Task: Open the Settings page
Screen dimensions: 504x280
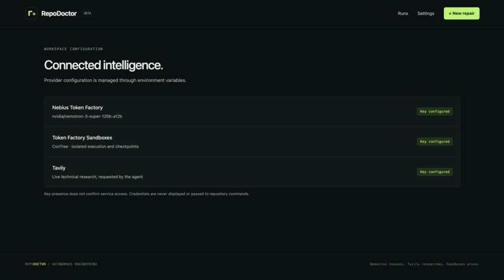Action: pos(426,14)
